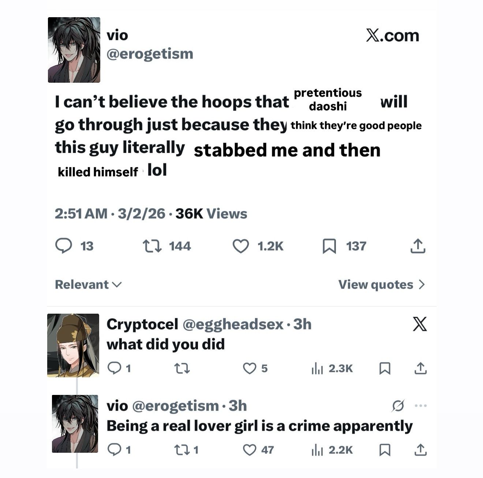
Task: Like the main tweet with 1.2K likes
Action: click(241, 246)
